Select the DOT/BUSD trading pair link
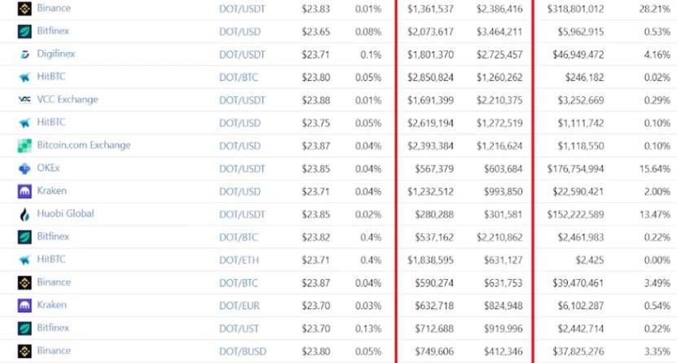Image resolution: width=677 pixels, height=363 pixels. pyautogui.click(x=241, y=351)
